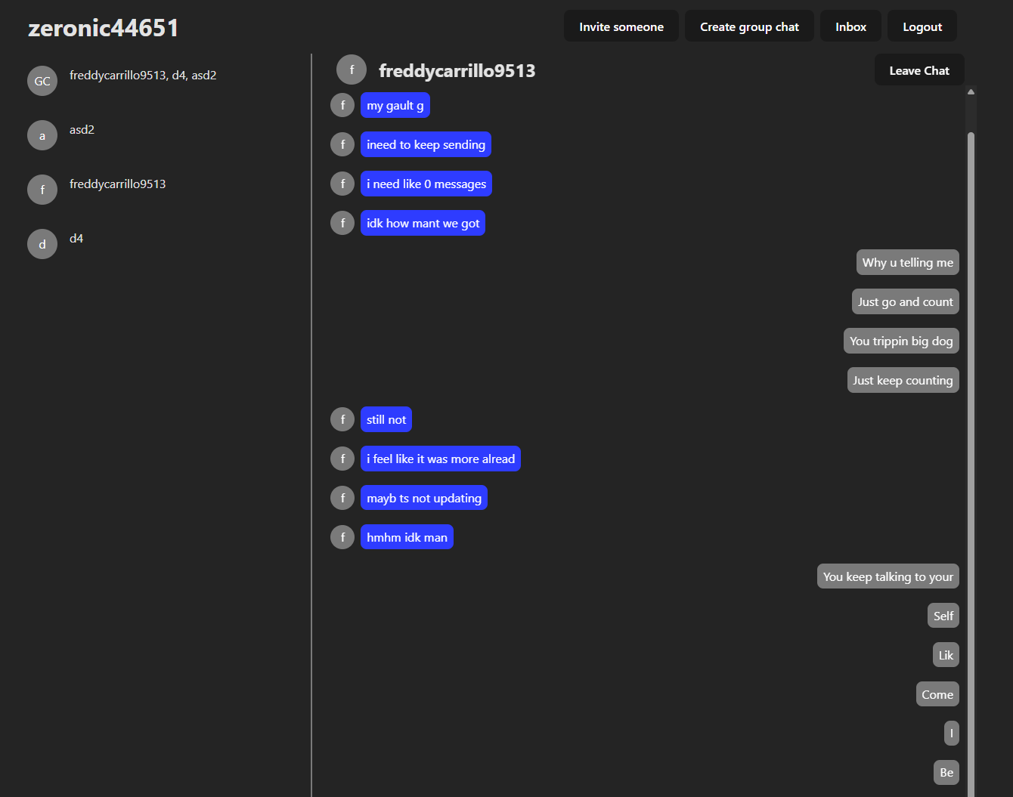Click the "idk how mant we got" message
Image resolution: width=1013 pixels, height=797 pixels.
[423, 223]
